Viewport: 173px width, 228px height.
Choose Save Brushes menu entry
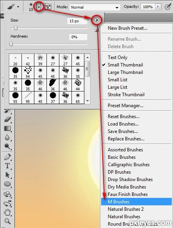pos(123,131)
